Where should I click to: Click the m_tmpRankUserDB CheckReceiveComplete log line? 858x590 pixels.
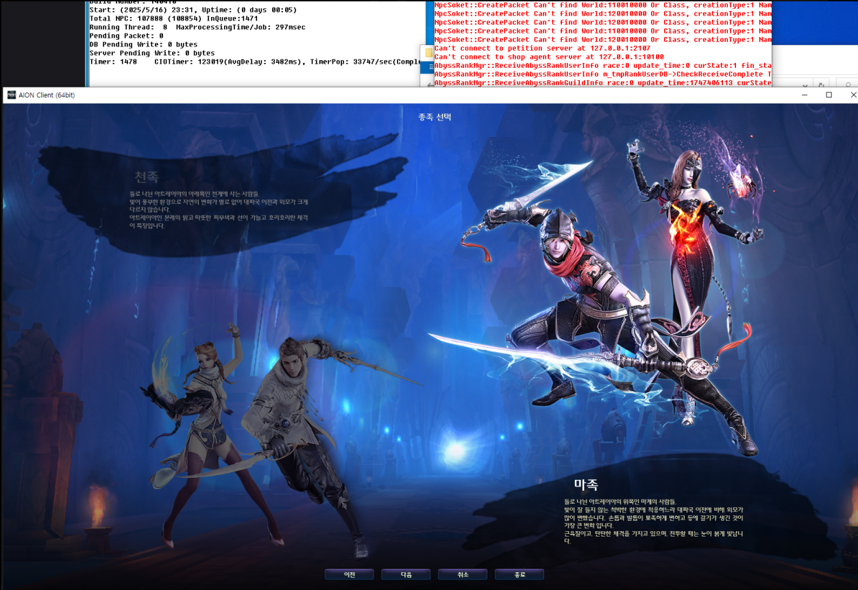tap(602, 74)
